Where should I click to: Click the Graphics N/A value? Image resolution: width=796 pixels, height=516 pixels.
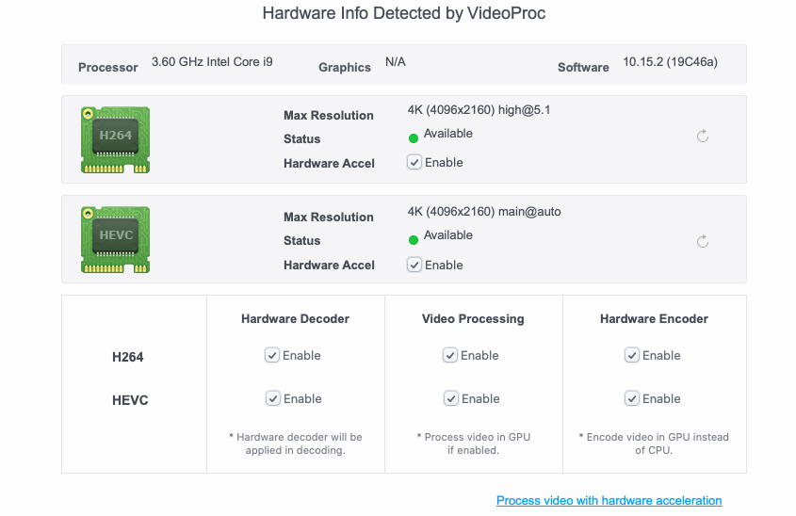[x=396, y=62]
